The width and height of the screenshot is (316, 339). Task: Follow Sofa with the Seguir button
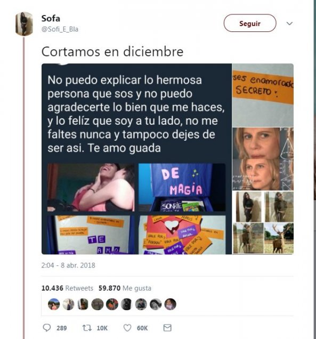point(250,23)
